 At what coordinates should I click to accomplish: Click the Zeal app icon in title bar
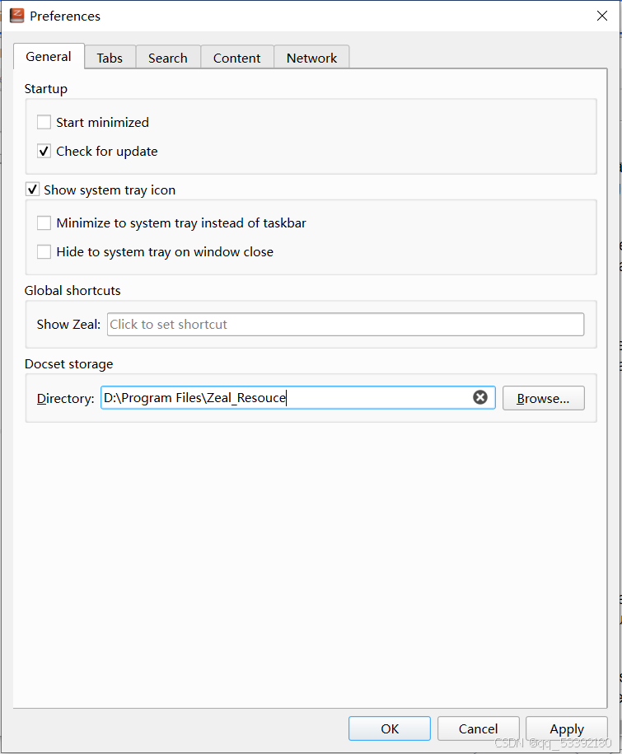tap(16, 16)
